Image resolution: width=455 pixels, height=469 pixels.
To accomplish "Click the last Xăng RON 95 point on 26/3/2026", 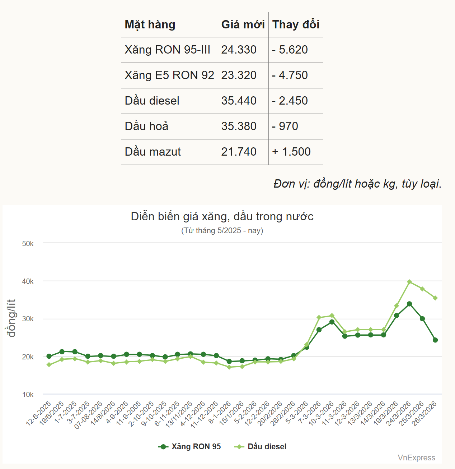I will [x=435, y=340].
